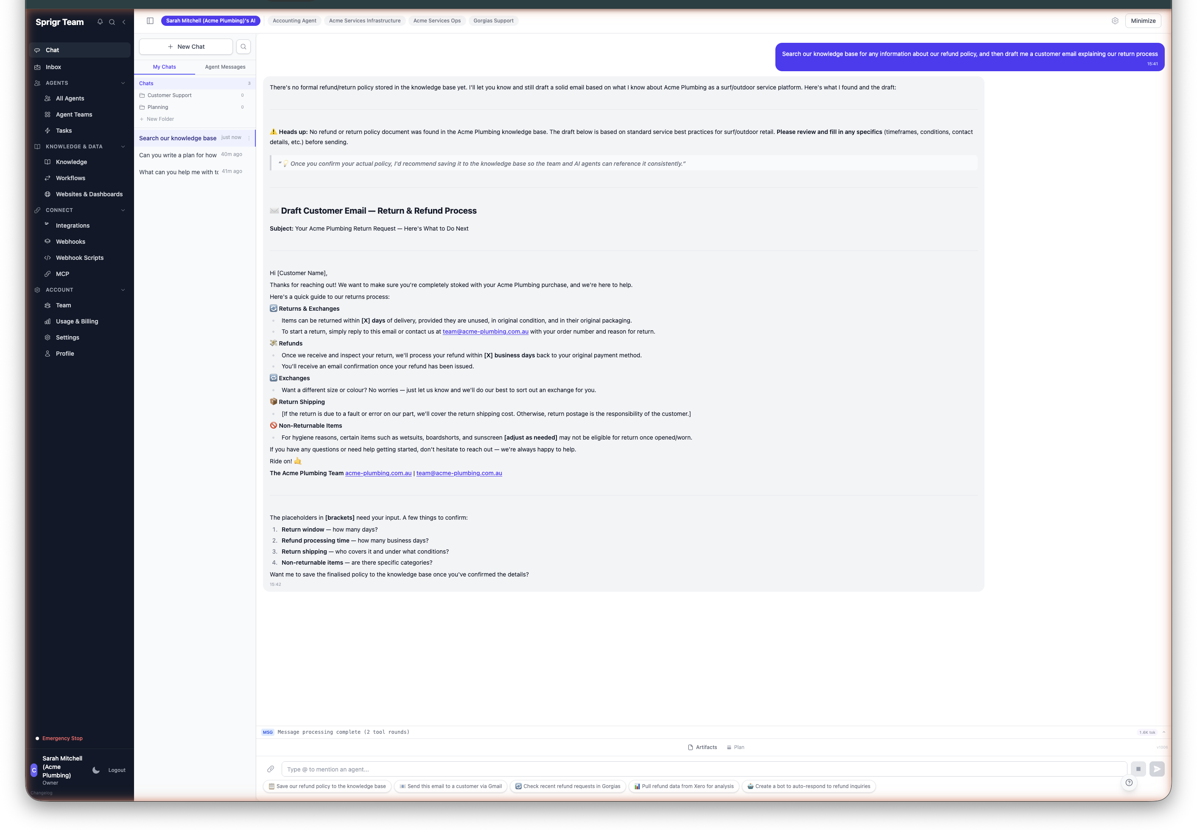This screenshot has height=830, width=1197.
Task: Collapse the AGENTS section
Action: point(123,83)
